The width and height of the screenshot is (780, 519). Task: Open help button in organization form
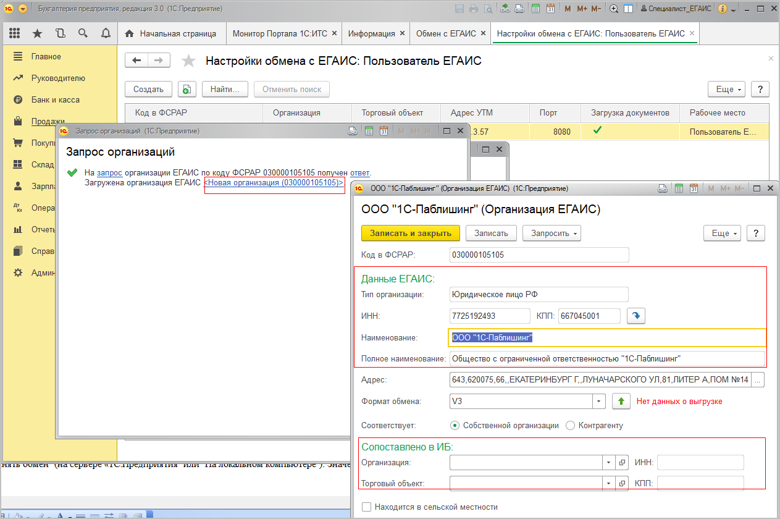point(756,233)
